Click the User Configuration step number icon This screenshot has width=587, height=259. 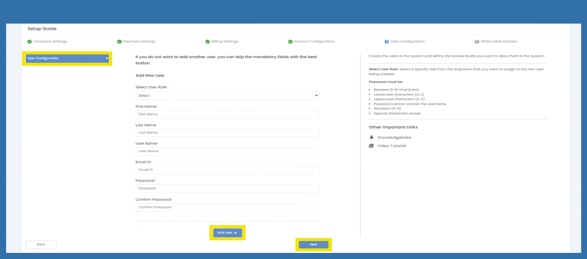(x=386, y=42)
